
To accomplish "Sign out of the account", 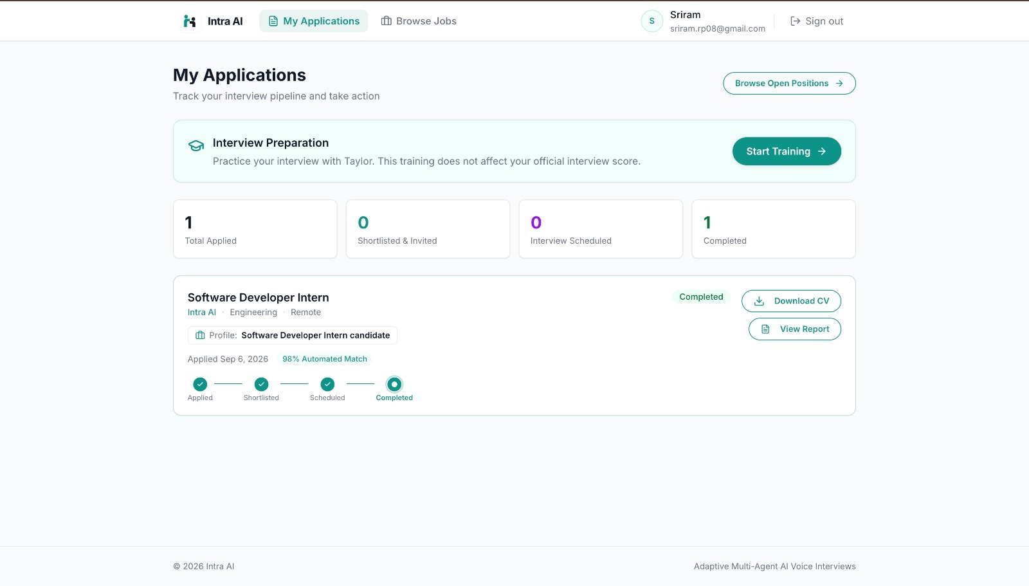I will (816, 21).
